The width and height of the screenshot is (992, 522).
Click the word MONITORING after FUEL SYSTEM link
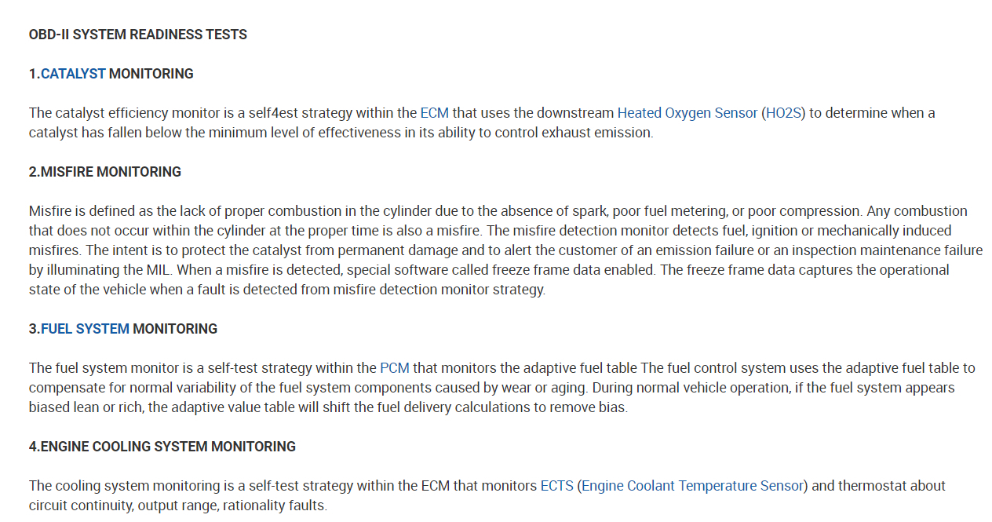click(x=175, y=329)
